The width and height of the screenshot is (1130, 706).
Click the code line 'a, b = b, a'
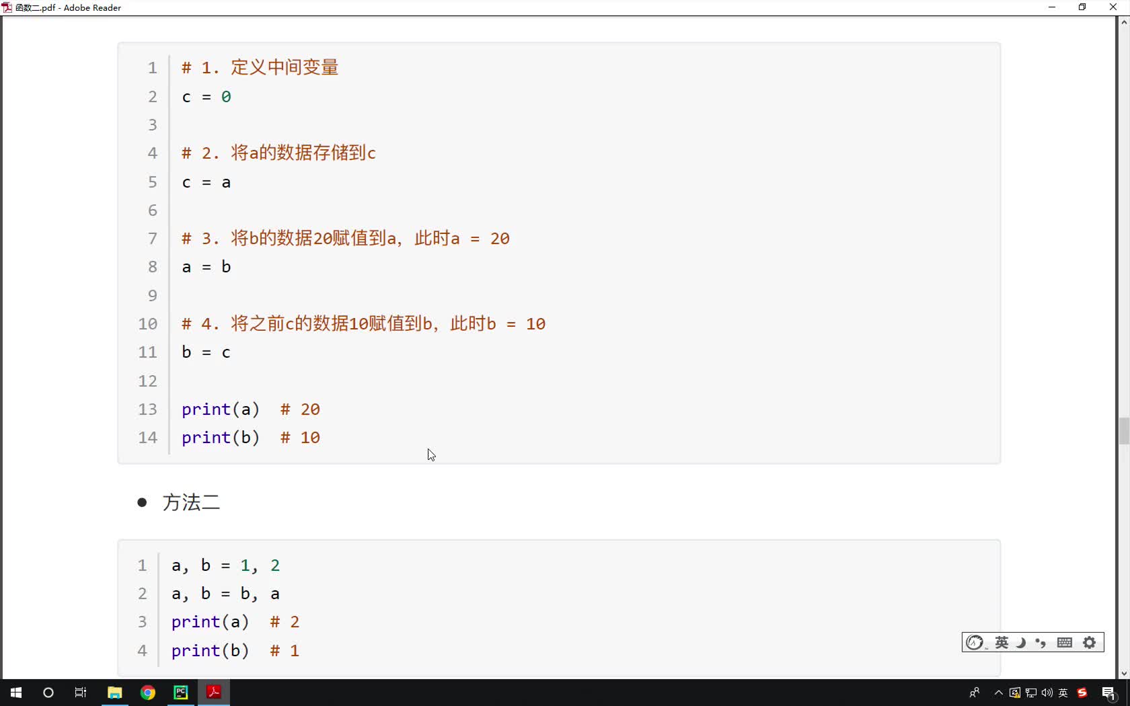(226, 594)
